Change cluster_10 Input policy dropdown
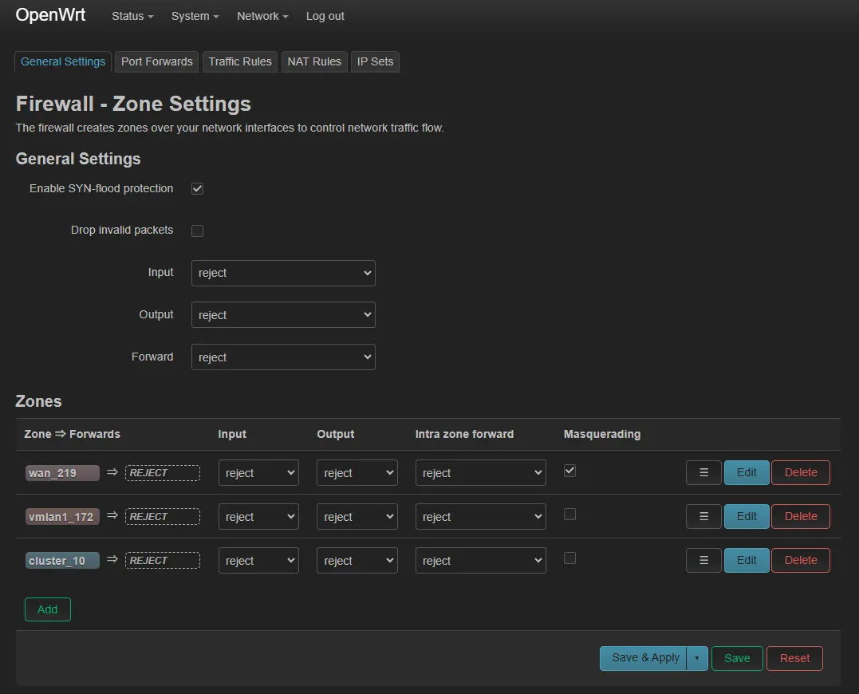The height and width of the screenshot is (694, 859). pyautogui.click(x=258, y=560)
